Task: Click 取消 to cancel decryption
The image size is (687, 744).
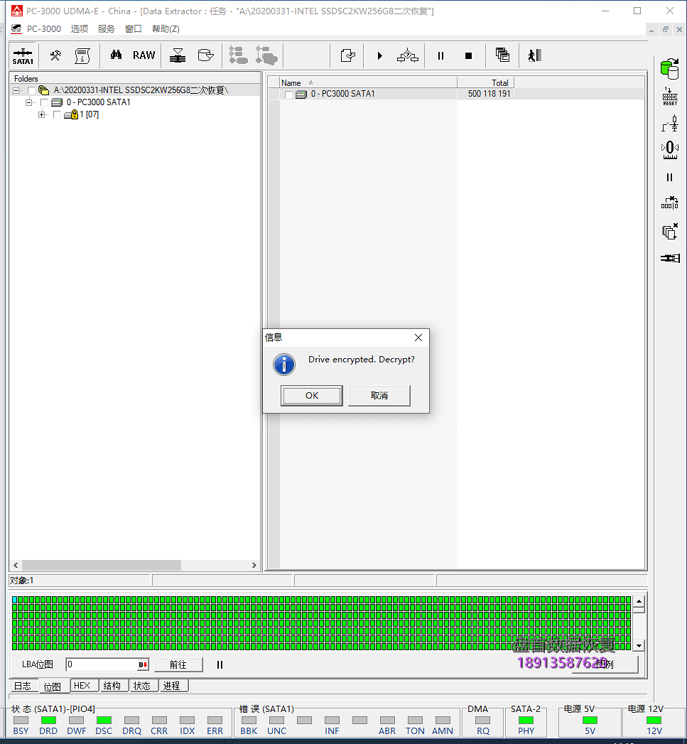Action: [379, 396]
